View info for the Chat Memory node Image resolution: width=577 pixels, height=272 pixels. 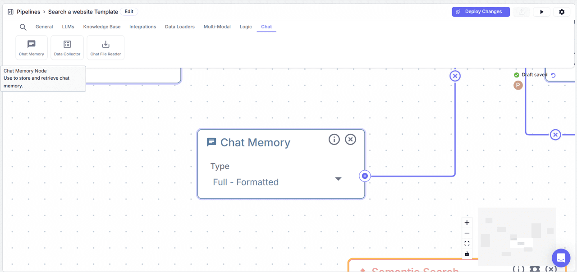point(334,139)
